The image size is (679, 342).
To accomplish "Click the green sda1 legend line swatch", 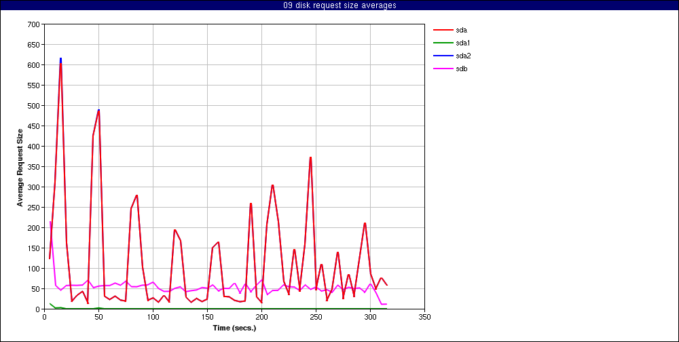I will pos(443,43).
